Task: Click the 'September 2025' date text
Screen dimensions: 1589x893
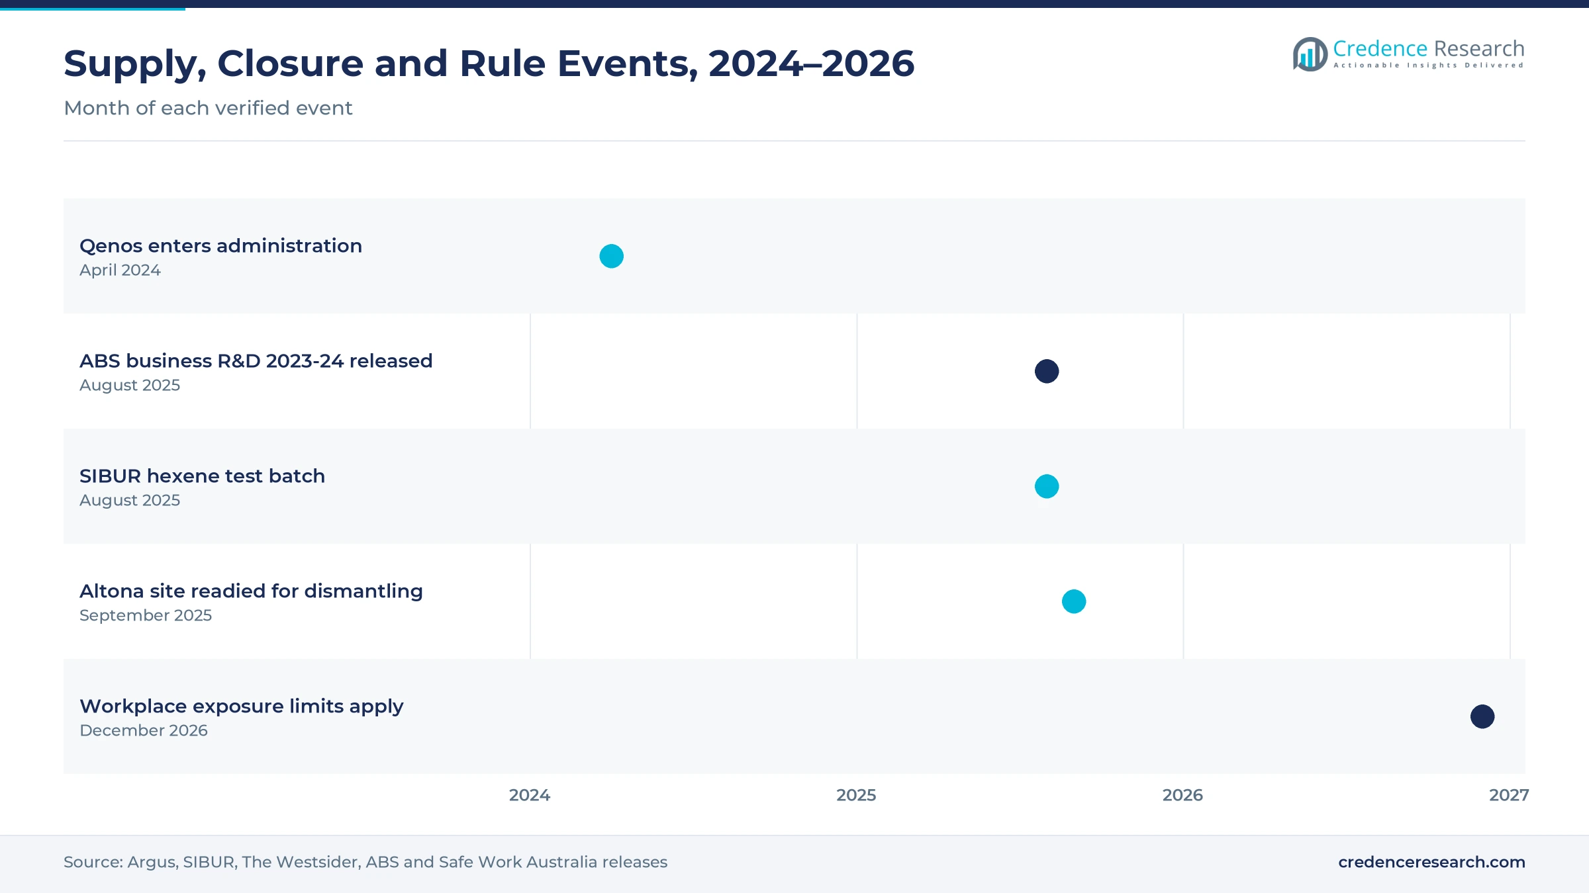Action: 146,615
